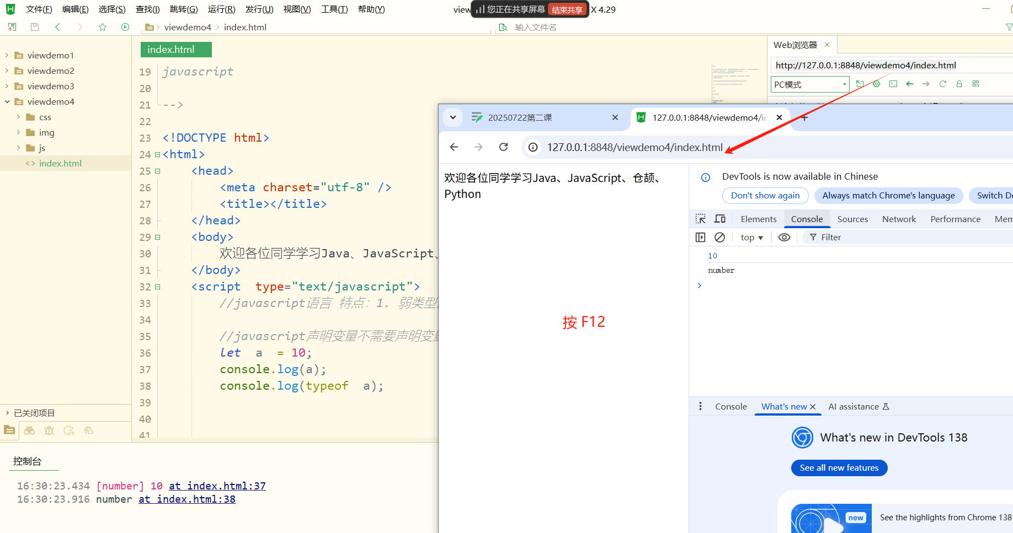
Task: Close the What's new drawer tab
Action: [x=813, y=407]
